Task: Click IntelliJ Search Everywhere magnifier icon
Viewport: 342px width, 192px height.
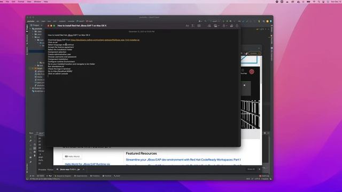Action: pos(263,21)
